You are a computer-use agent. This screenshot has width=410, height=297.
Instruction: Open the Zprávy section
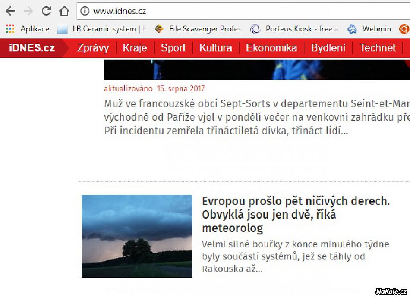point(93,48)
